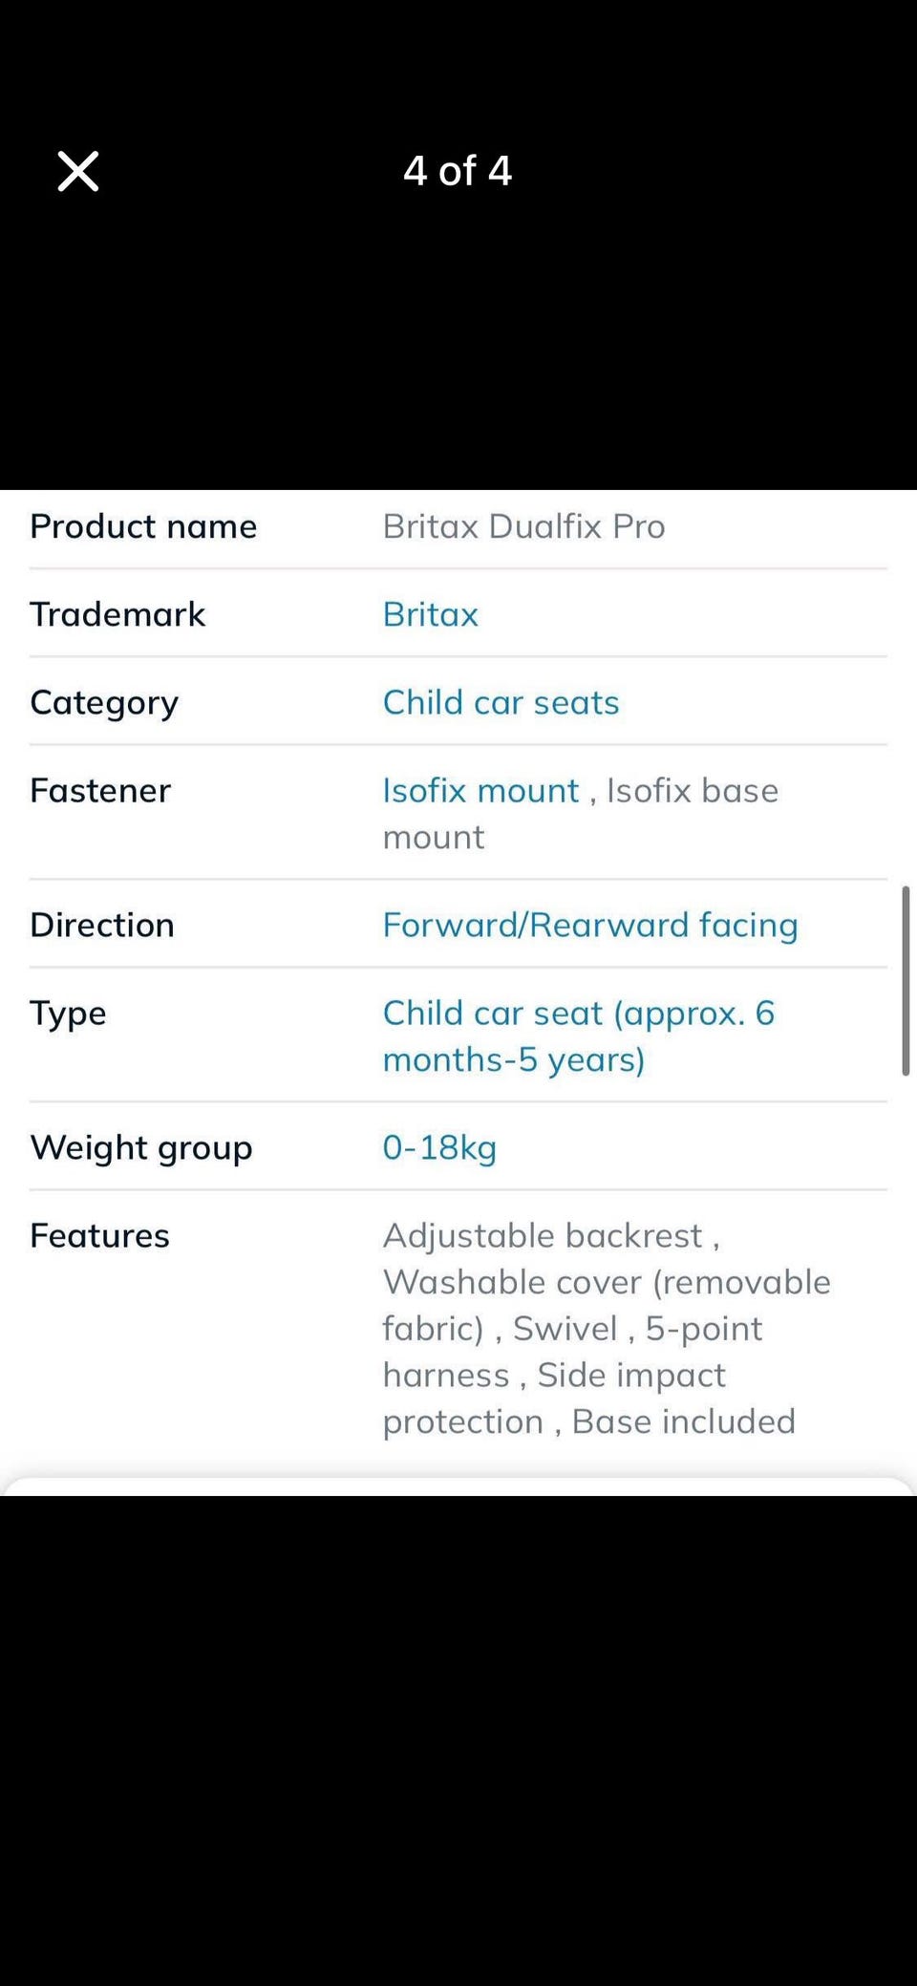Image resolution: width=917 pixels, height=1986 pixels.
Task: Tap the Weight group label
Action: point(141,1147)
